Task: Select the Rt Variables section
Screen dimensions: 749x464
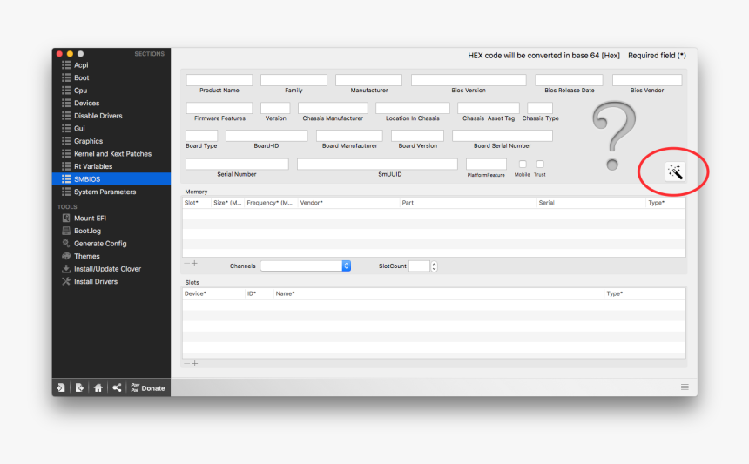Action: pos(111,166)
